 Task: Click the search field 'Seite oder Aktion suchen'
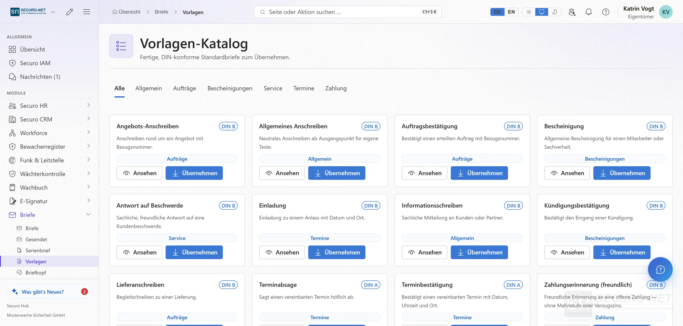(x=348, y=12)
